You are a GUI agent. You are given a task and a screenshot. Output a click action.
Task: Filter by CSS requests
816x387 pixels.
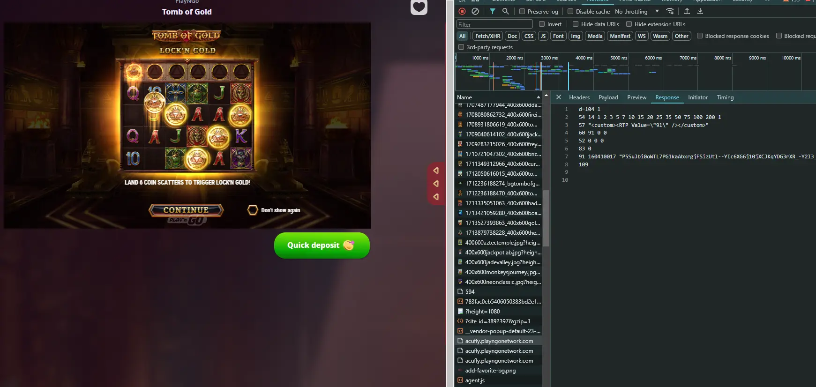click(x=529, y=36)
